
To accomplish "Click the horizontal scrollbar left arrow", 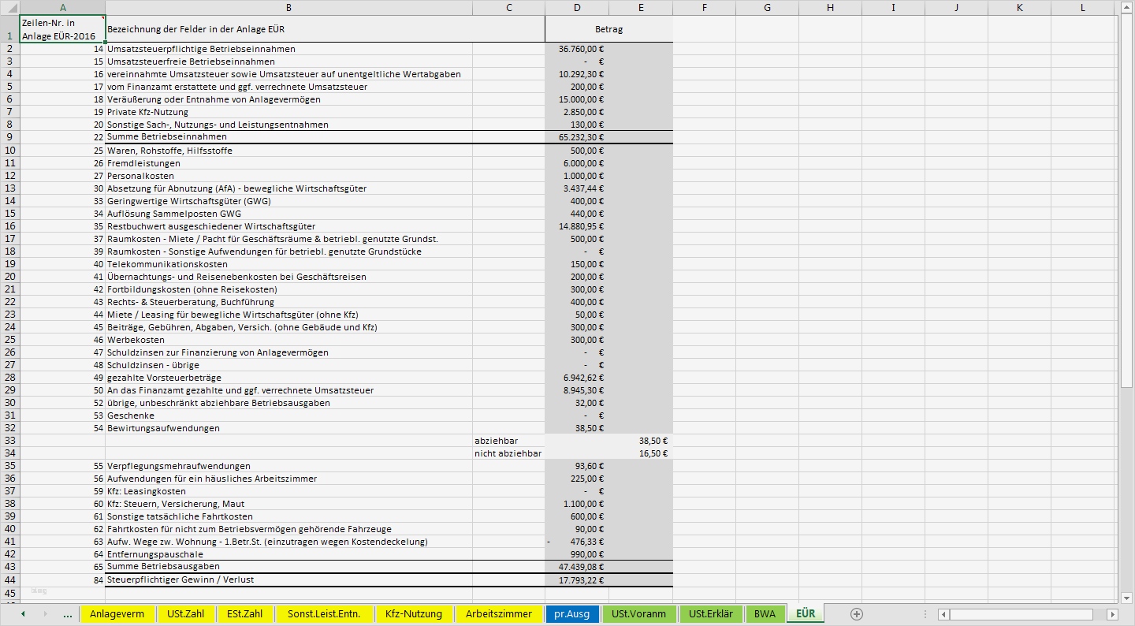I will tap(945, 614).
